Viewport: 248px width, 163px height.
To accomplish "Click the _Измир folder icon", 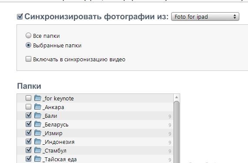I will (x=38, y=133).
